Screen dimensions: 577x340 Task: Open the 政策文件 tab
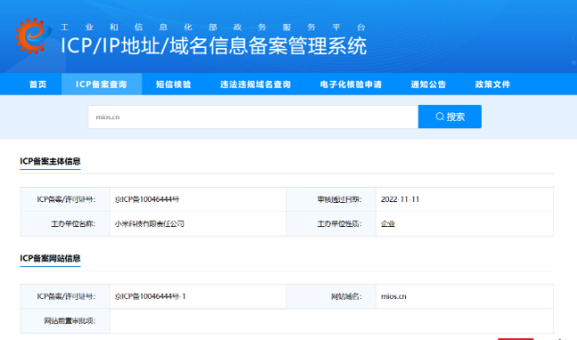click(492, 85)
